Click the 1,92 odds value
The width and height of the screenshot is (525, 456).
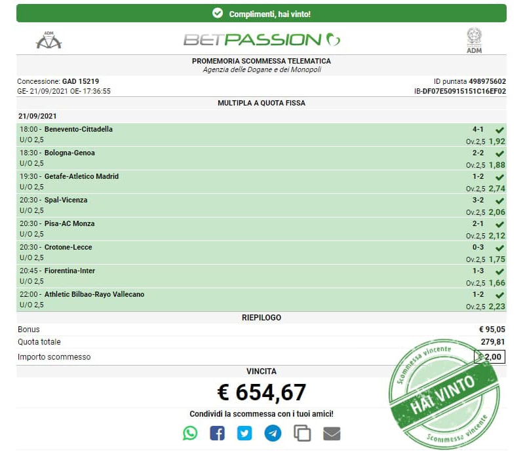click(x=497, y=142)
